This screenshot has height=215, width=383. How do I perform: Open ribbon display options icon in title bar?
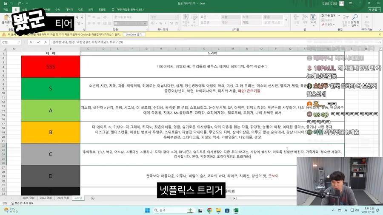coord(351,3)
